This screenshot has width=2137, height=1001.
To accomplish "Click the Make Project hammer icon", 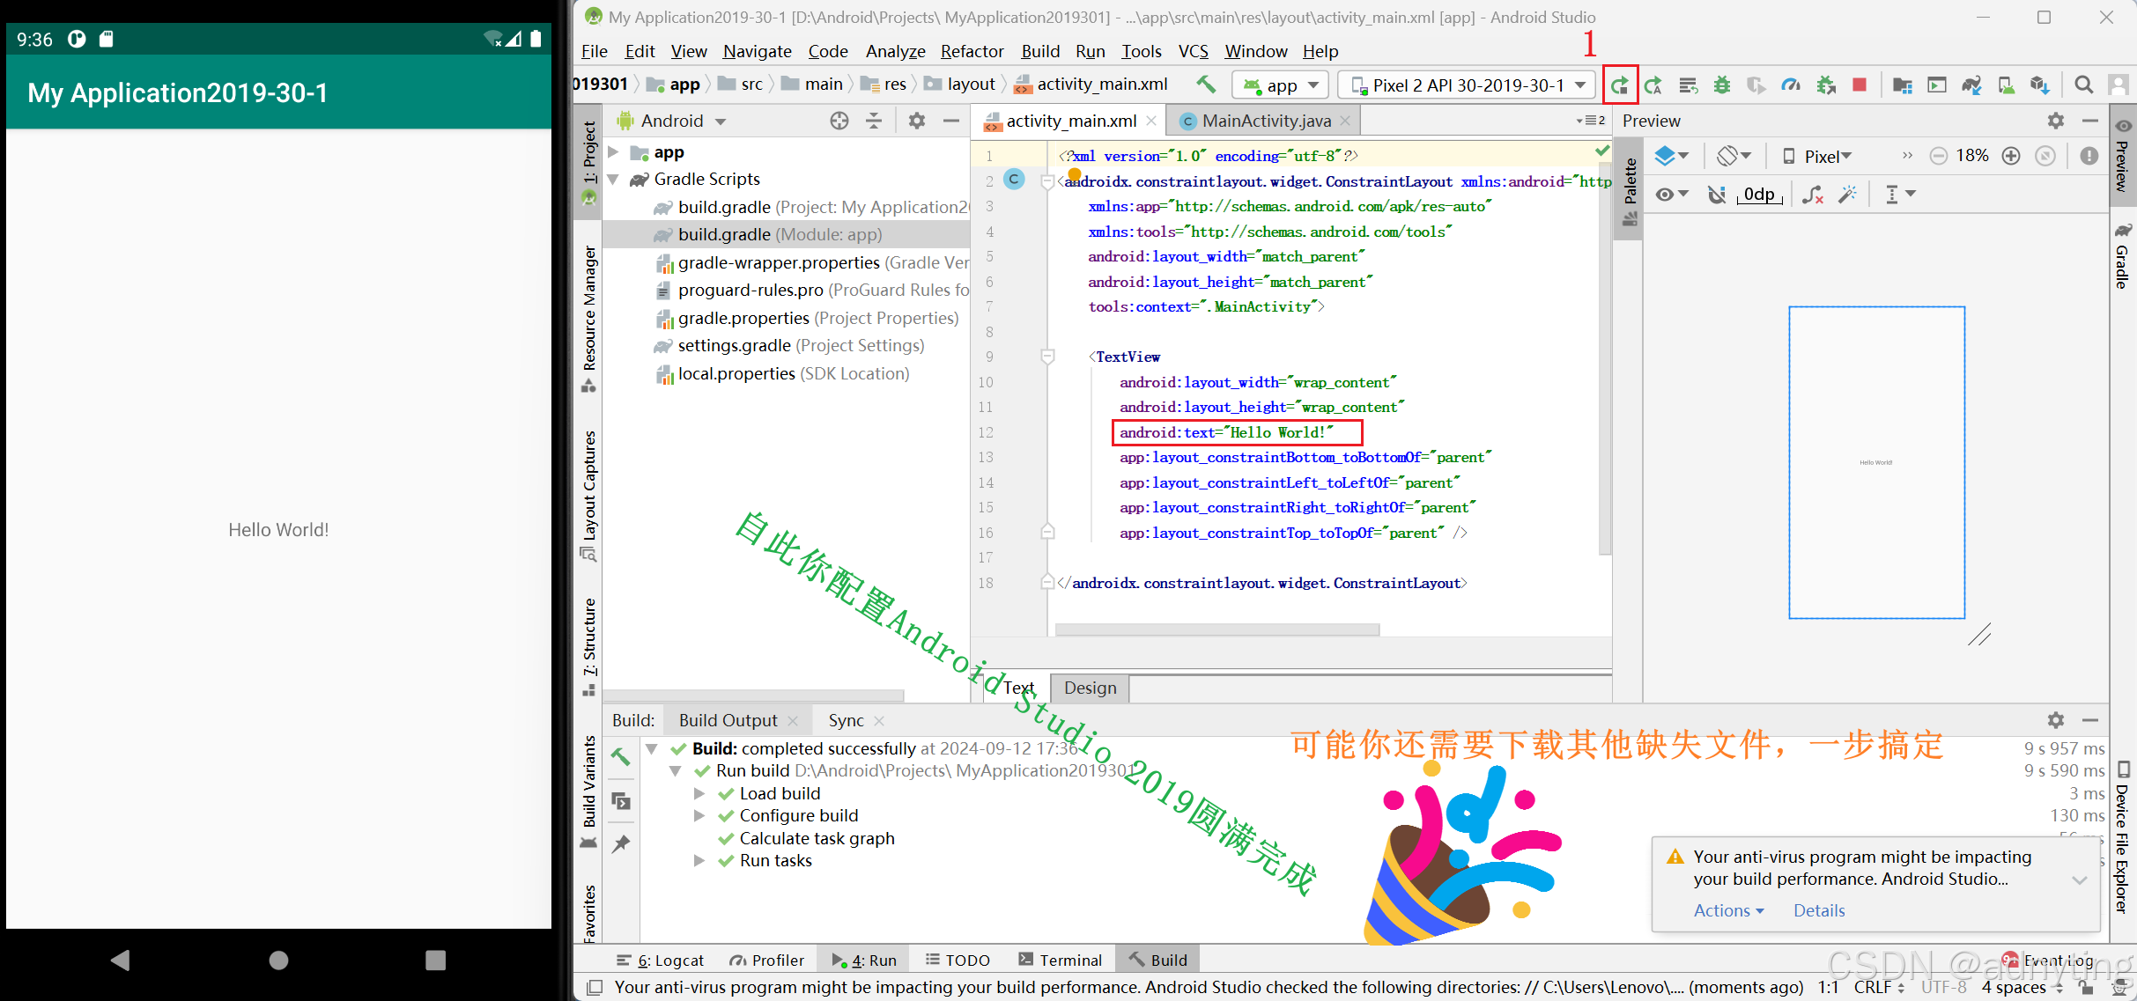I will click(x=1205, y=85).
